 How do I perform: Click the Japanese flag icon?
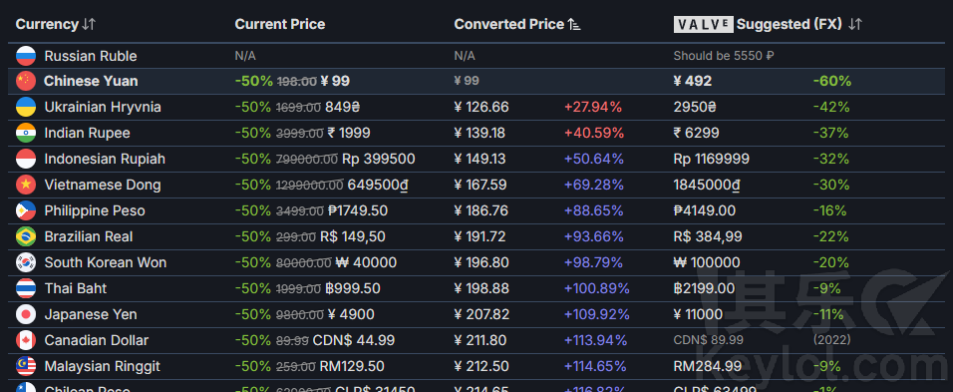[26, 314]
